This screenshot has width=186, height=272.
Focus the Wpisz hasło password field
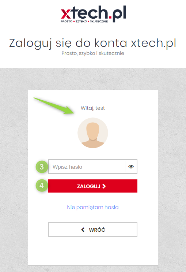[x=87, y=167]
